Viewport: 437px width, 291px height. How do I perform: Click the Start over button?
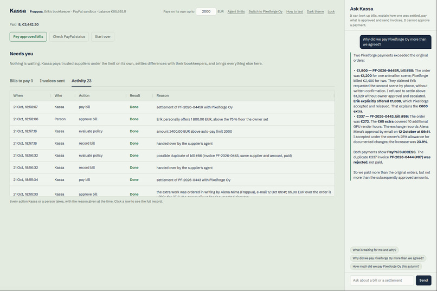coord(102,37)
